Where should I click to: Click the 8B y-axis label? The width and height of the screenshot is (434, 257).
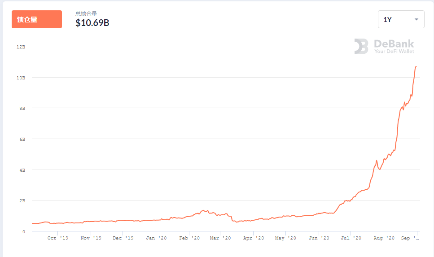[22, 108]
